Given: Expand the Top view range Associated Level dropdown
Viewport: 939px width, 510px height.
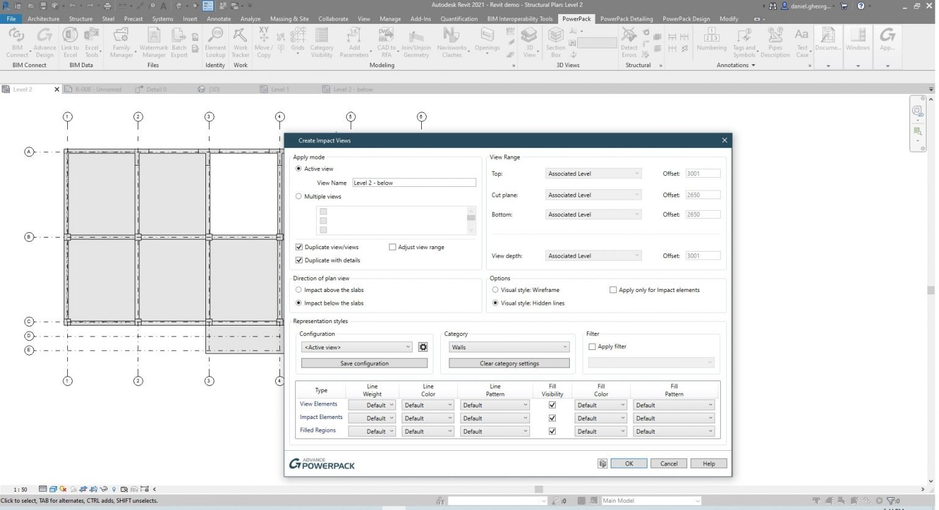Looking at the screenshot, I should click(592, 173).
